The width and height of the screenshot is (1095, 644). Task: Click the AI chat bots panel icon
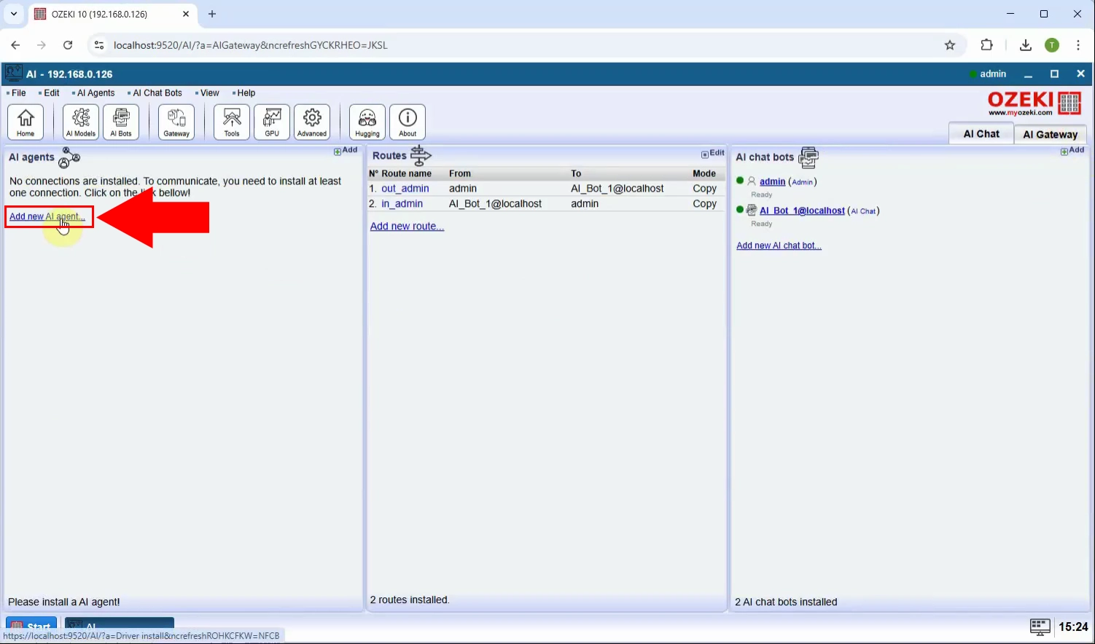tap(808, 157)
